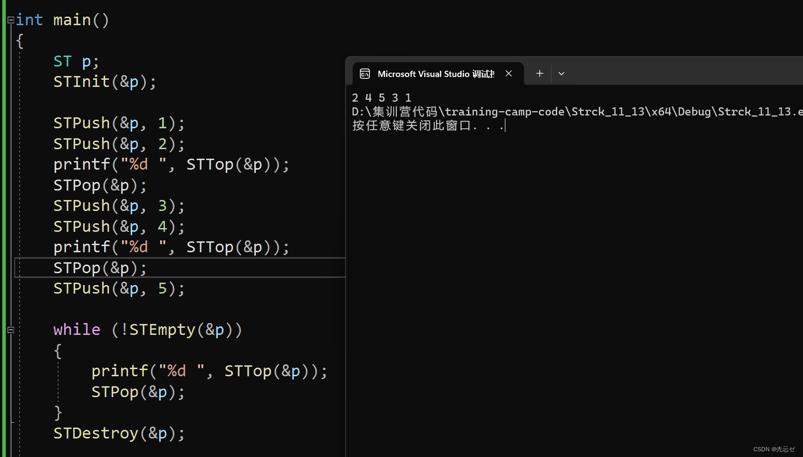Click the 'STPush(&p, 2);' line
The image size is (803, 457).
(119, 143)
